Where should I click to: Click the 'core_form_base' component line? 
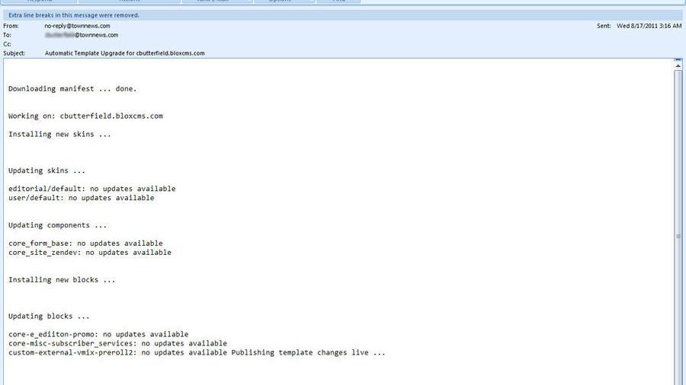[x=85, y=243]
